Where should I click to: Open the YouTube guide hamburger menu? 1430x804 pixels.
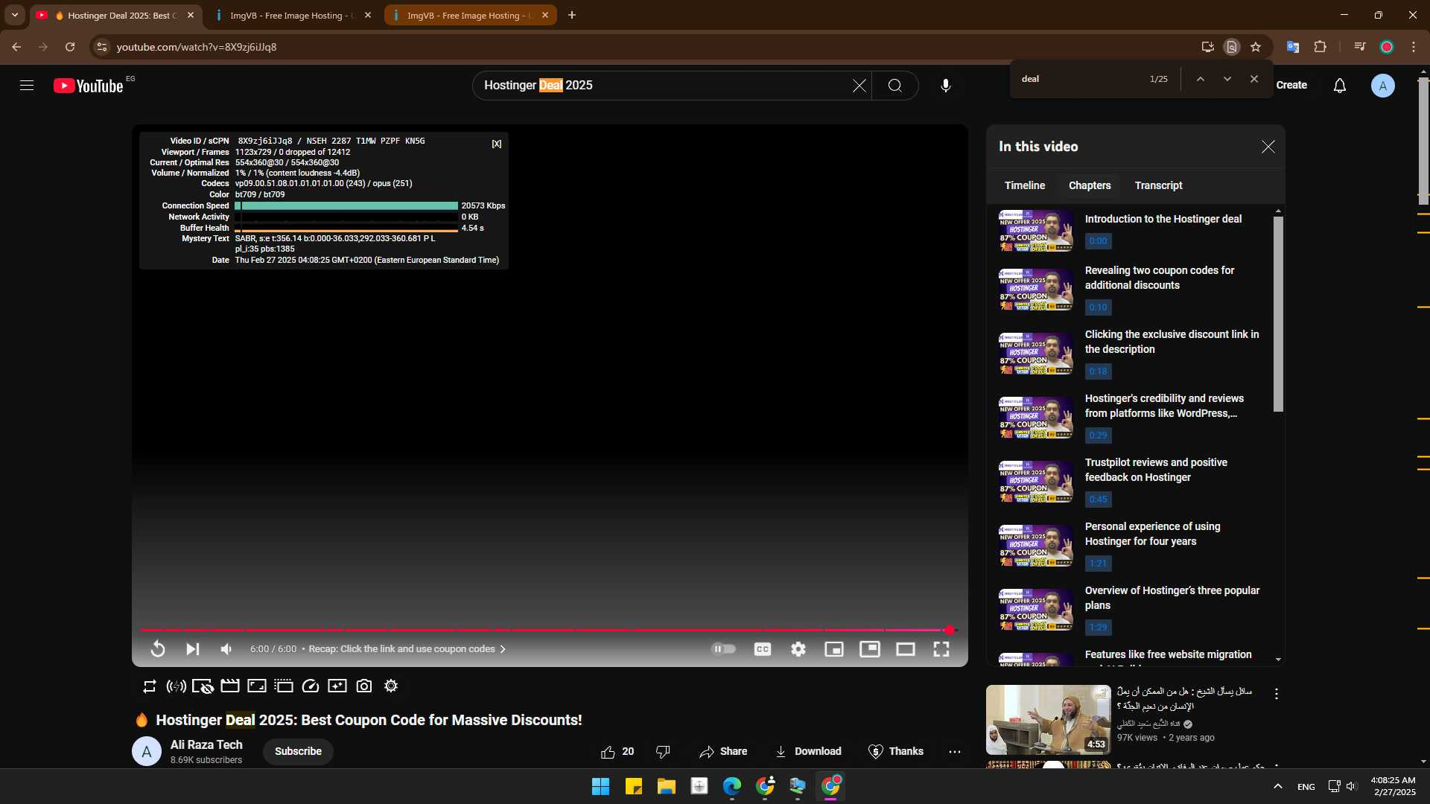tap(27, 86)
